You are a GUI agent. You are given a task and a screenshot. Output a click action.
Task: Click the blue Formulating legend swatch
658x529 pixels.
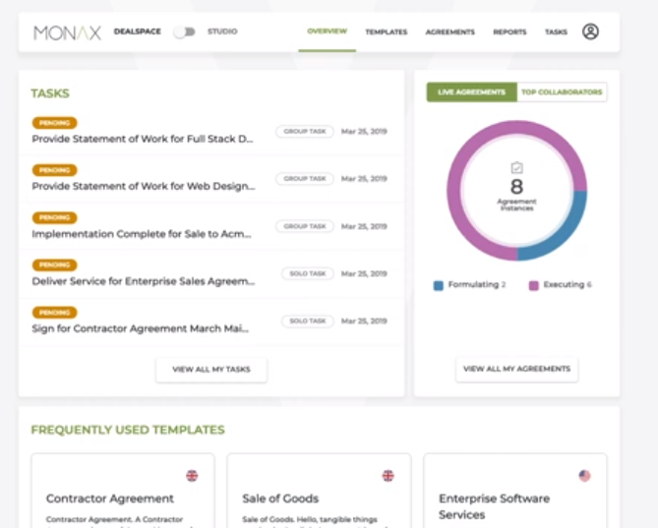(439, 285)
